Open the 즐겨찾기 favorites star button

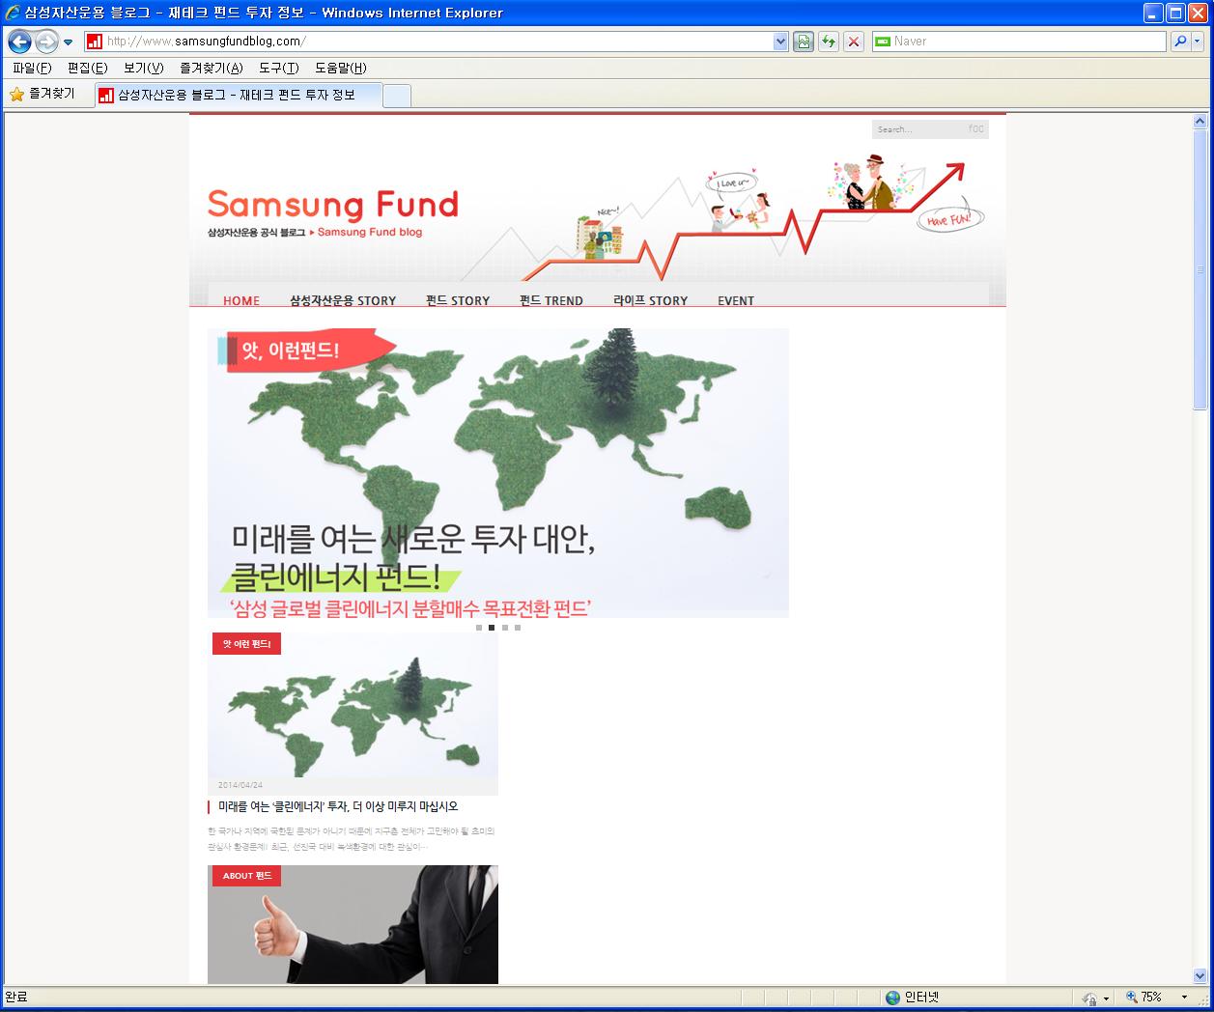click(x=42, y=94)
